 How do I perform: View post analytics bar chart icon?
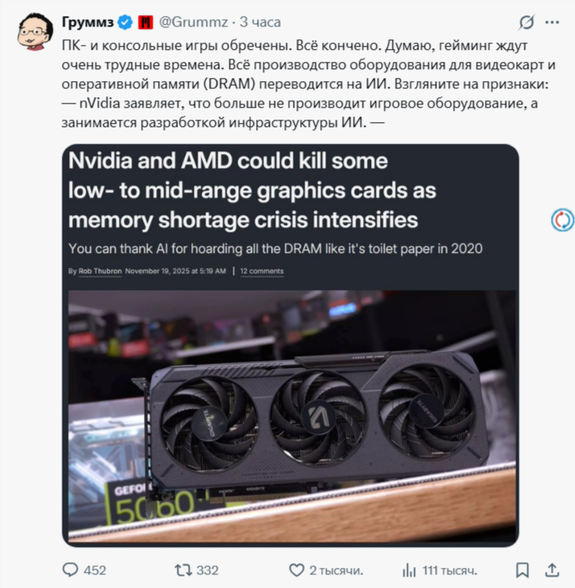(x=409, y=571)
